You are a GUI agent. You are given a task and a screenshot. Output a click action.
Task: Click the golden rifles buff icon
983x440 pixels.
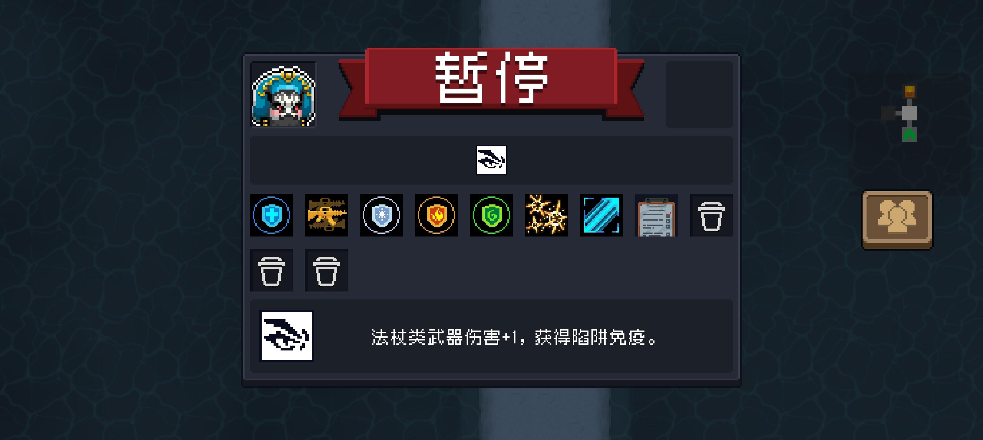[326, 215]
